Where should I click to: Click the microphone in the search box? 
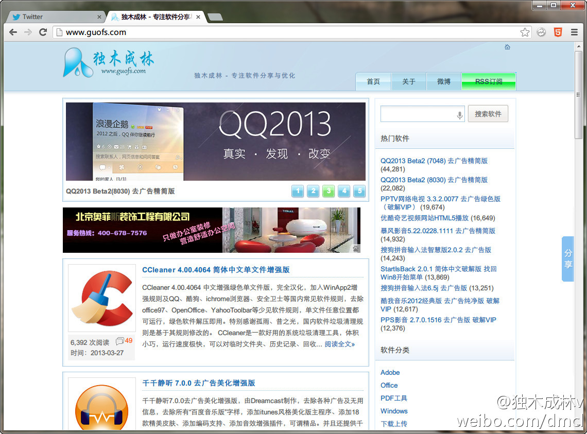(460, 115)
